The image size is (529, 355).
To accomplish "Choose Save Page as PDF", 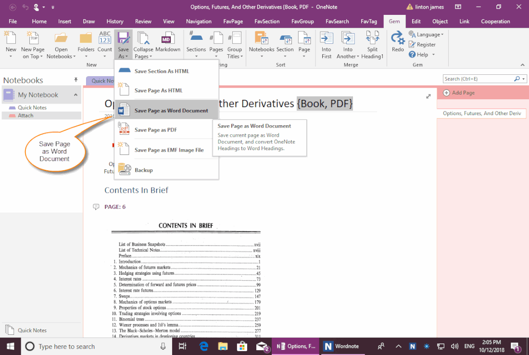I will [x=167, y=130].
